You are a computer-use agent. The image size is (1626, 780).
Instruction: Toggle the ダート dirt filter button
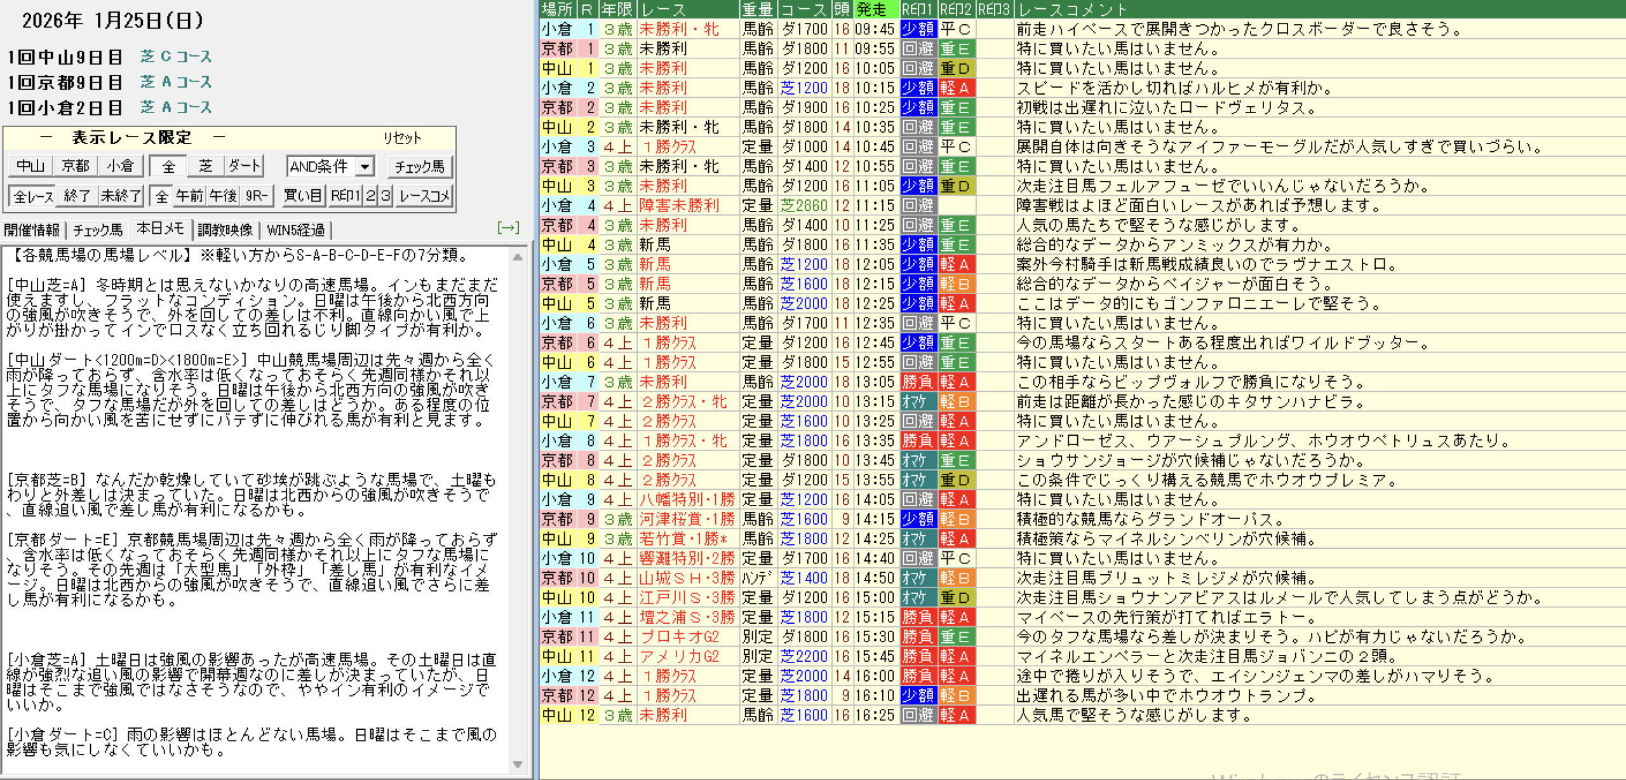(x=245, y=166)
